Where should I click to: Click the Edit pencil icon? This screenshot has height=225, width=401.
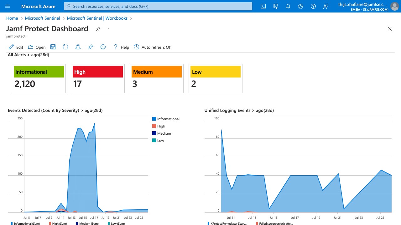(x=11, y=47)
